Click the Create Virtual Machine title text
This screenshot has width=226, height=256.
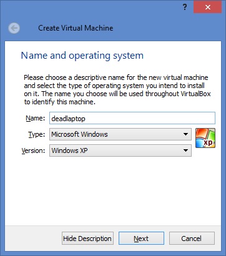tap(76, 28)
